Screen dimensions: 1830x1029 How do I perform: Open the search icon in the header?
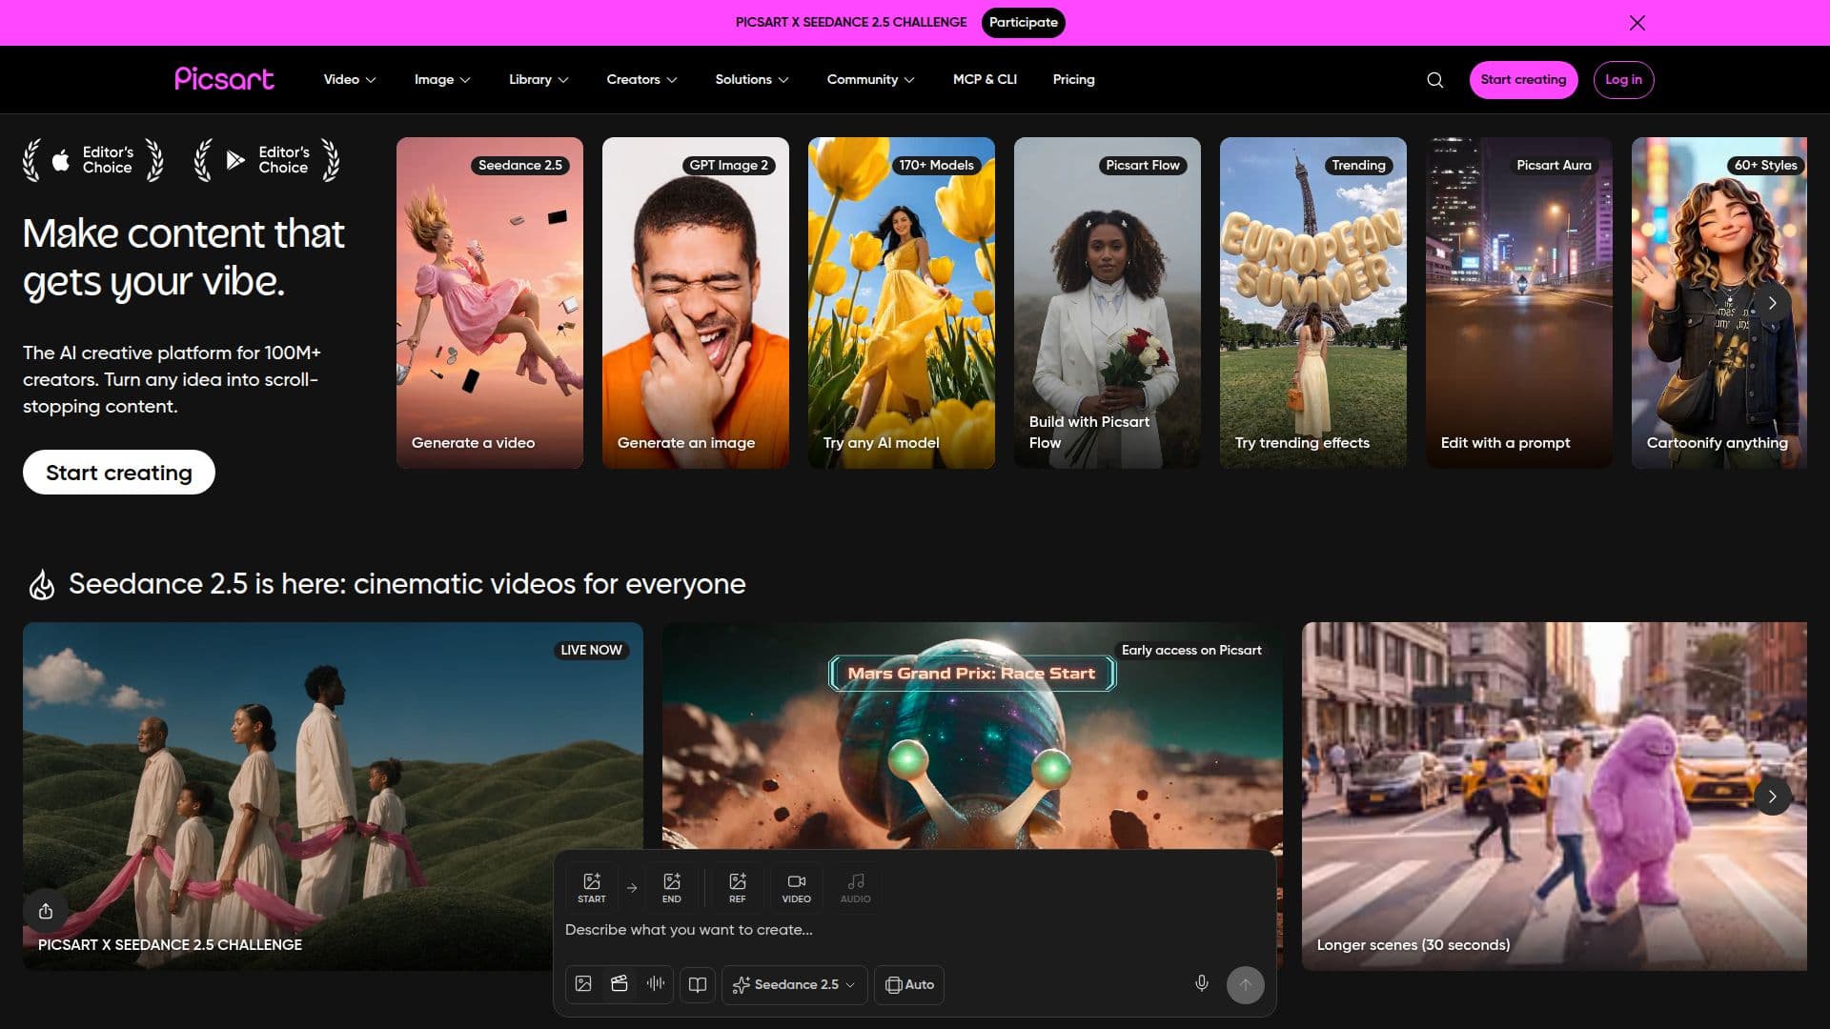click(1434, 80)
